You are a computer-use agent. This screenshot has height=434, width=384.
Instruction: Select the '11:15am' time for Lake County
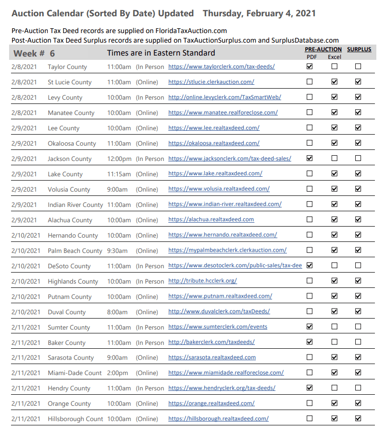119,174
